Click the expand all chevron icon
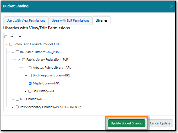Screen dimensions: 178x133 click(12, 36)
